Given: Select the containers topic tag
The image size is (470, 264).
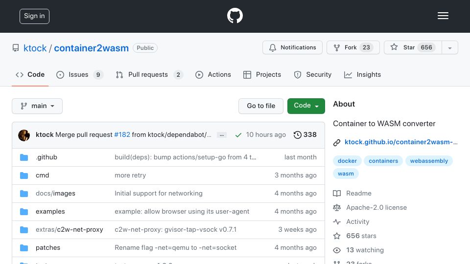Looking at the screenshot, I should coord(383,161).
